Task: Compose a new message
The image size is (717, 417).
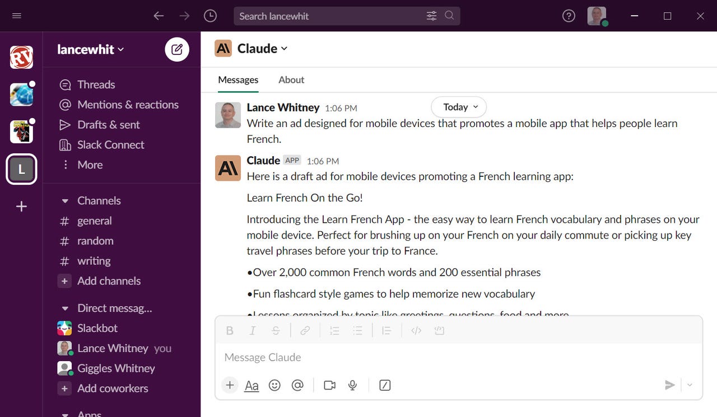Action: click(177, 49)
